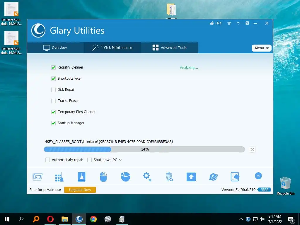Viewport: 300px width, 225px height.
Task: Click the Free for private use text
Action: pos(45,190)
